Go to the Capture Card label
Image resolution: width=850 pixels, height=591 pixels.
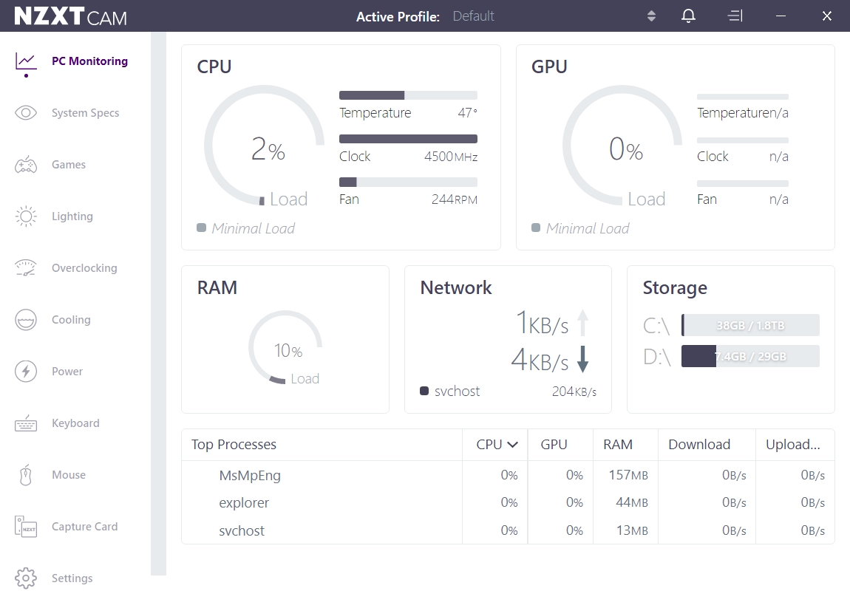click(84, 527)
